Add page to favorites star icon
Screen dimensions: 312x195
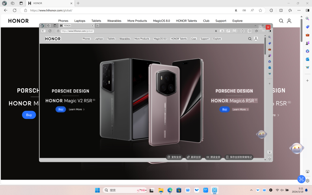pos(260,10)
